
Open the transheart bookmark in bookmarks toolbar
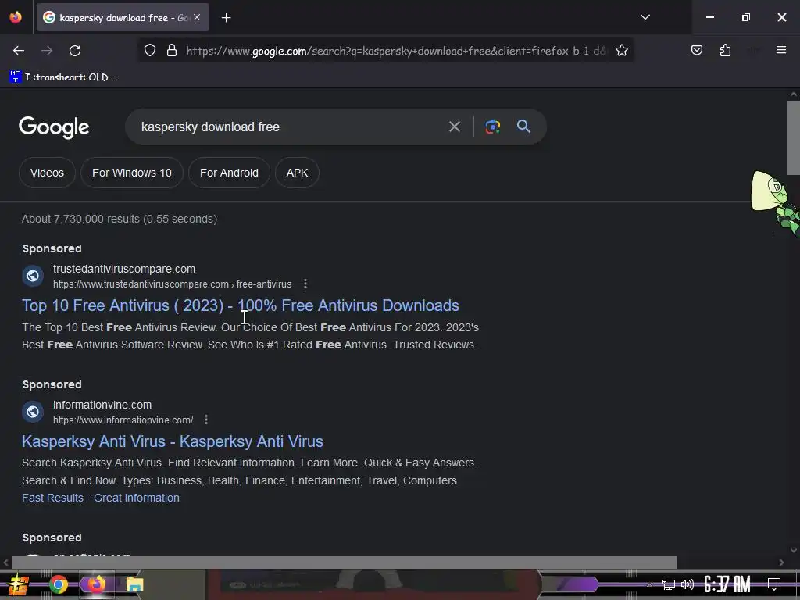(x=64, y=77)
